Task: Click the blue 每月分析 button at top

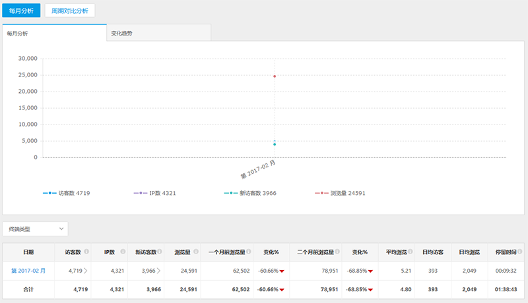Action: pyautogui.click(x=21, y=11)
